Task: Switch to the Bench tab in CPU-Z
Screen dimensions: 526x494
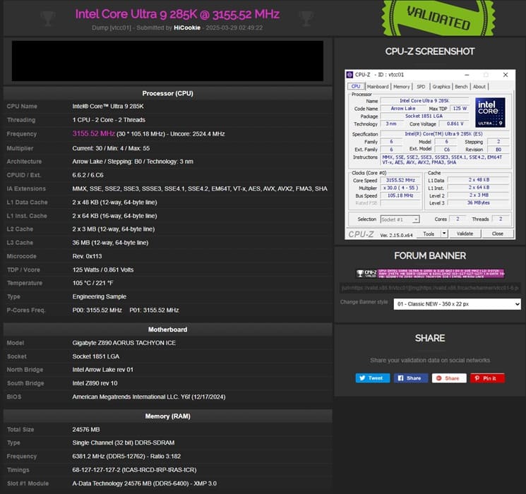Action: coord(461,87)
